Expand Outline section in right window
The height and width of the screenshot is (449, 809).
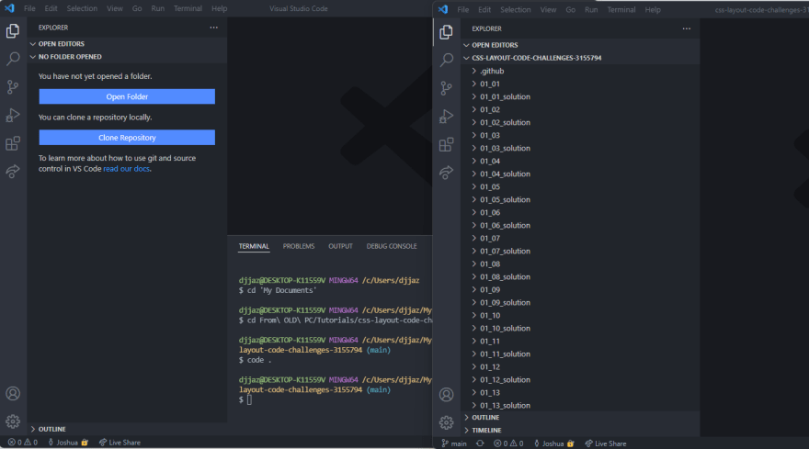coord(580,418)
